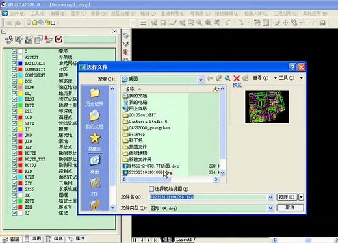Click the pencil draw toolbar icon
The height and width of the screenshot is (243, 338).
(x=277, y=23)
